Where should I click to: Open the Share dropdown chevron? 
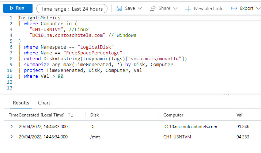(x=175, y=8)
